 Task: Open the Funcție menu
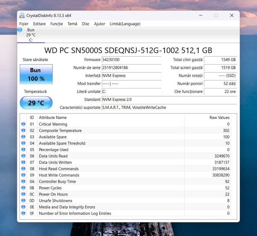point(57,24)
